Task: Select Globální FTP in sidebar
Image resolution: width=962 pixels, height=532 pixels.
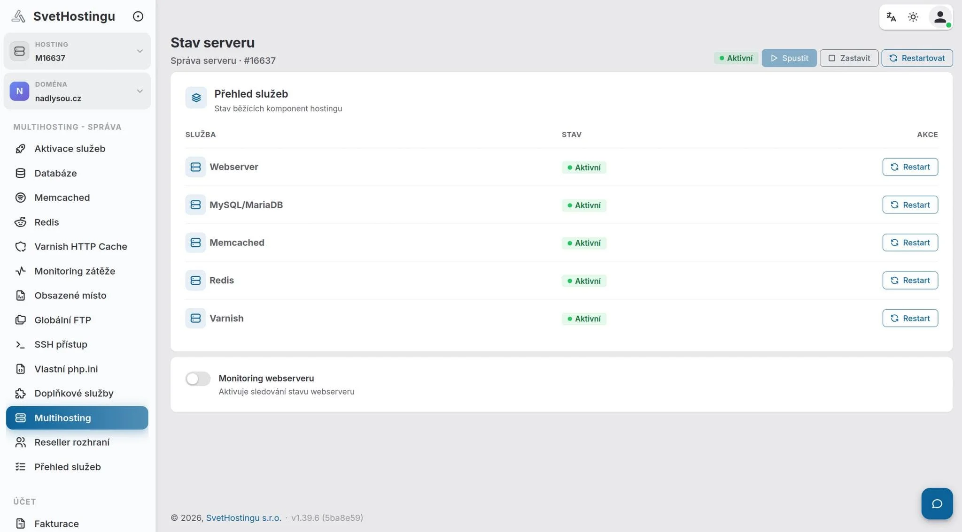Action: [77, 320]
